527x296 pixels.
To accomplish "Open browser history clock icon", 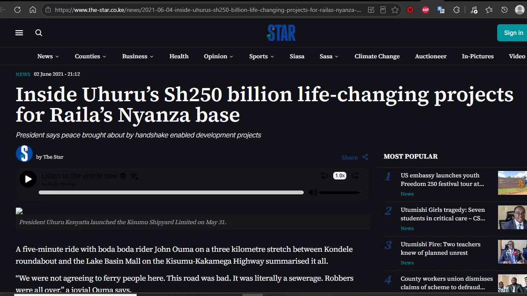I will (x=504, y=10).
